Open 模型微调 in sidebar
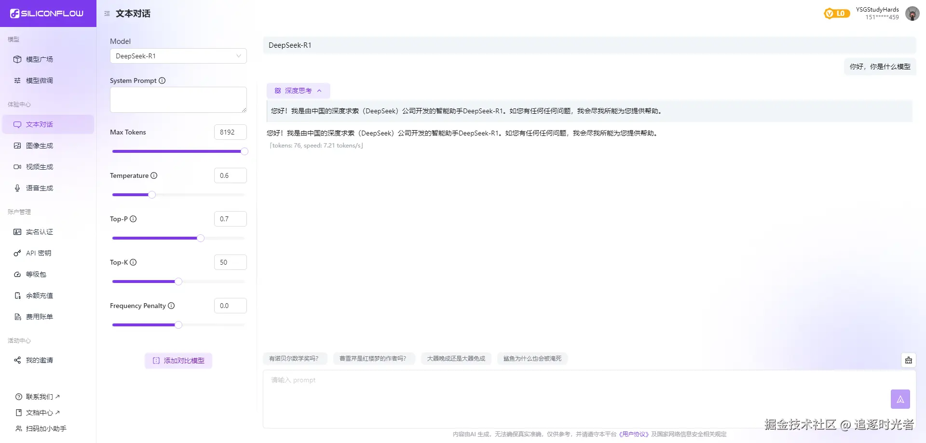Image resolution: width=926 pixels, height=443 pixels. point(48,81)
